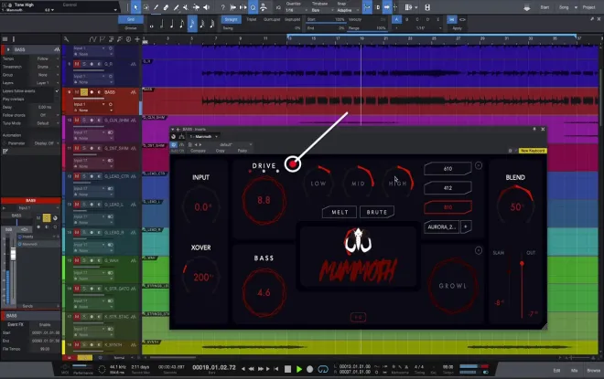Screen dimensions: 604x379
Task: Enable the BRUTE button
Action: tap(377, 212)
